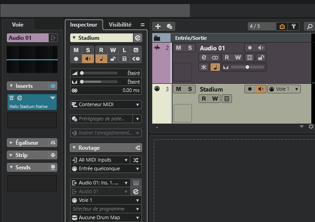Screen dimensions: 315x222
Task: Mute Stadium via inspector M button
Action: [x=76, y=50]
